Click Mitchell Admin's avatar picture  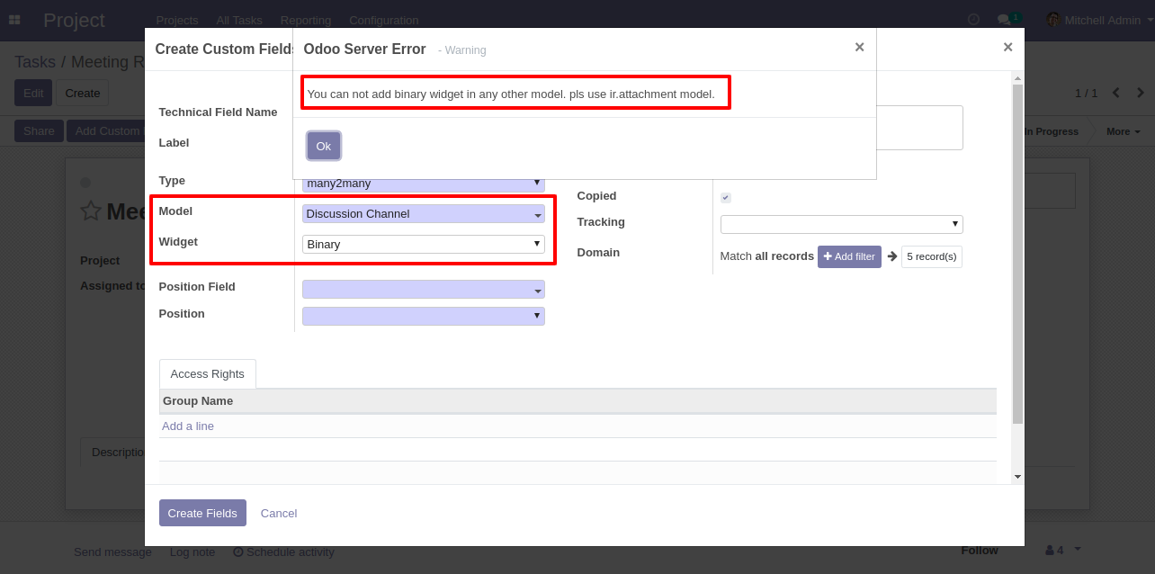coord(1052,20)
